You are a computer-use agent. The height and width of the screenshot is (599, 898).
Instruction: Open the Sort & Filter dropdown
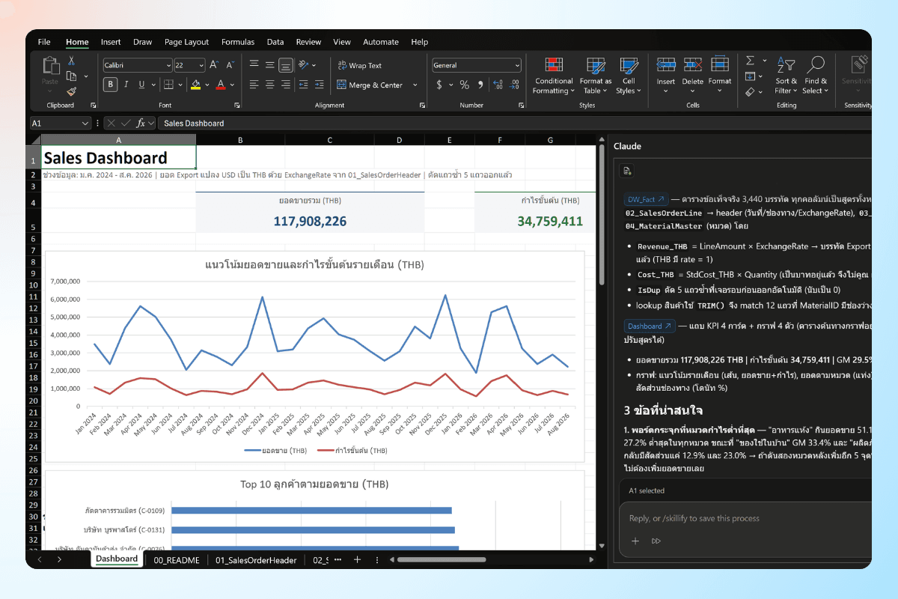(x=786, y=76)
